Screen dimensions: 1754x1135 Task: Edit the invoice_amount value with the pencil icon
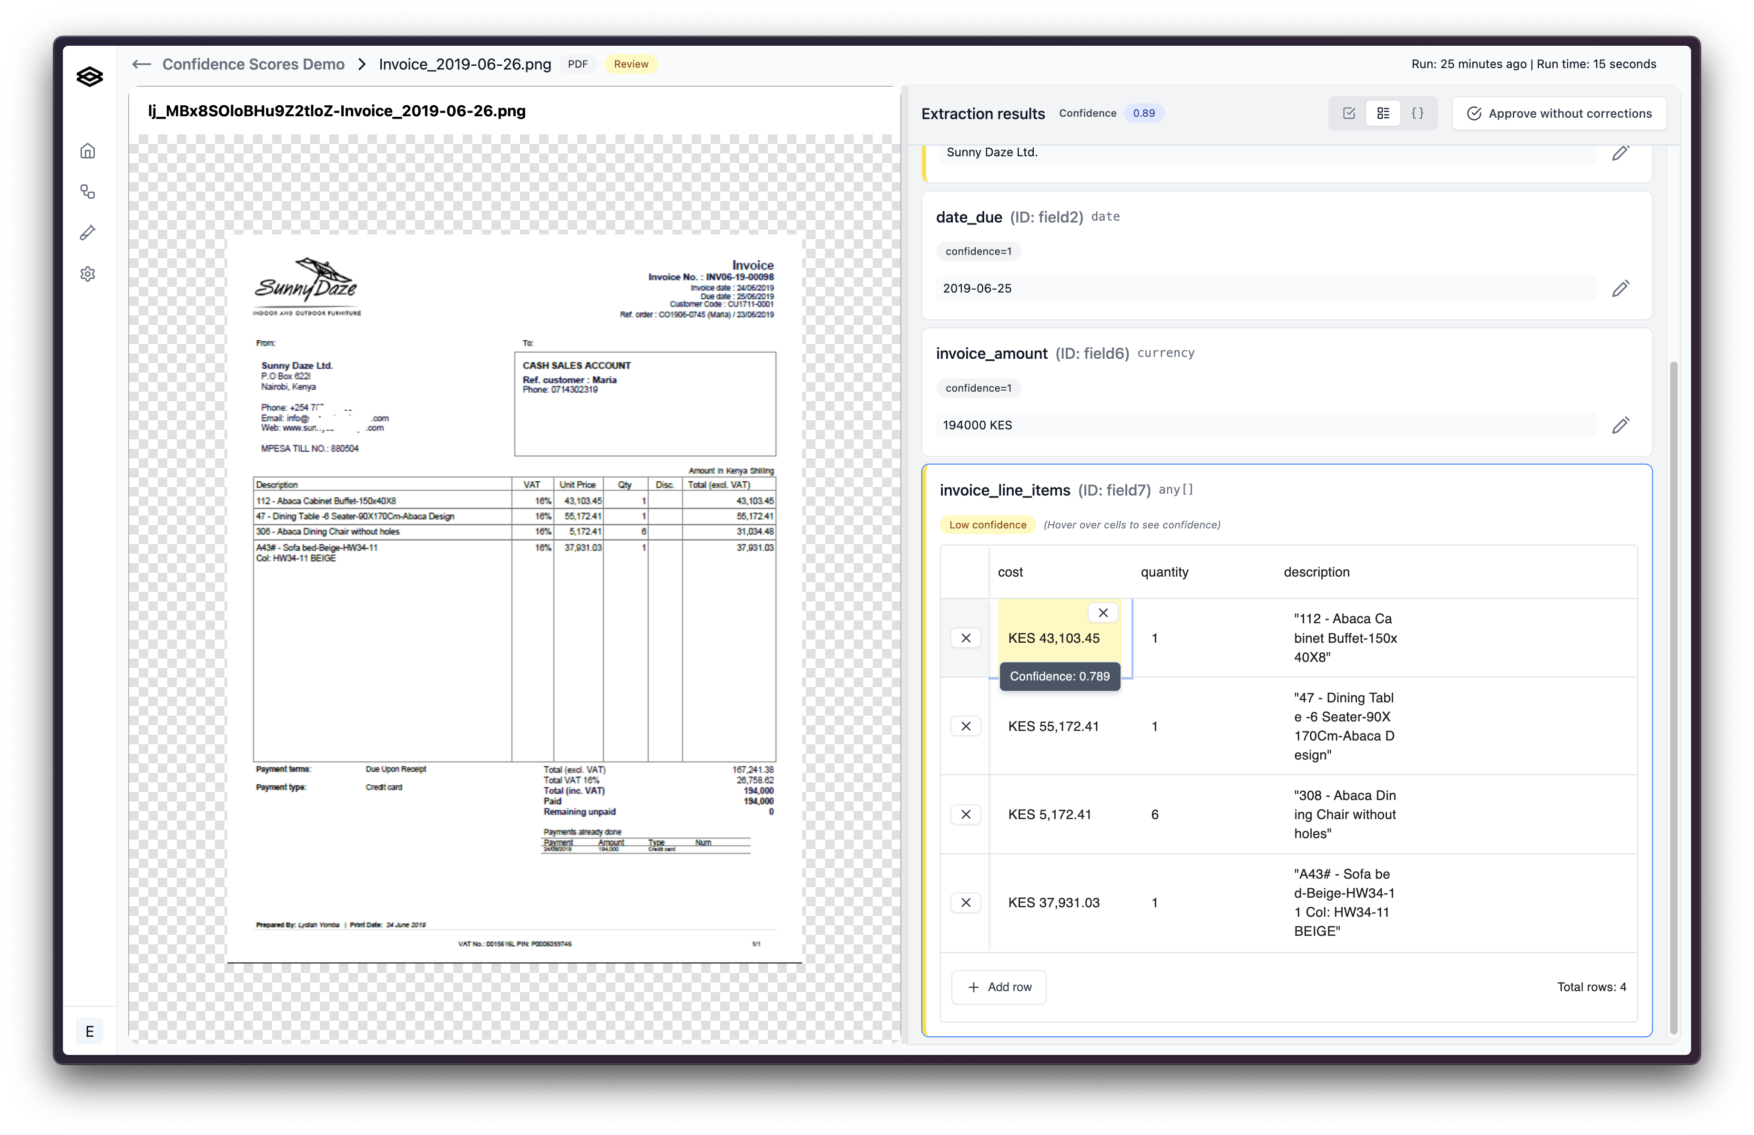click(x=1620, y=425)
